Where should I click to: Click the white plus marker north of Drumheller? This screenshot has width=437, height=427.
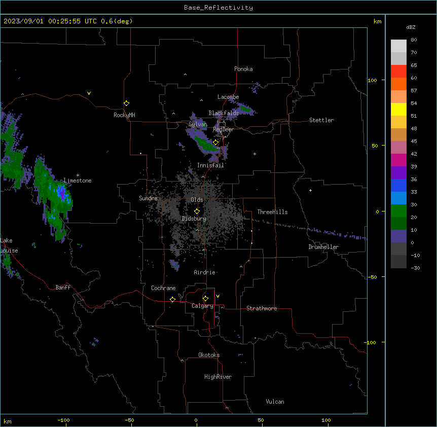click(x=310, y=190)
